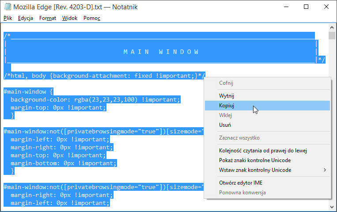Image resolution: width=337 pixels, height=212 pixels.
Task: Click the Notepad icon in the title bar
Action: [8, 7]
